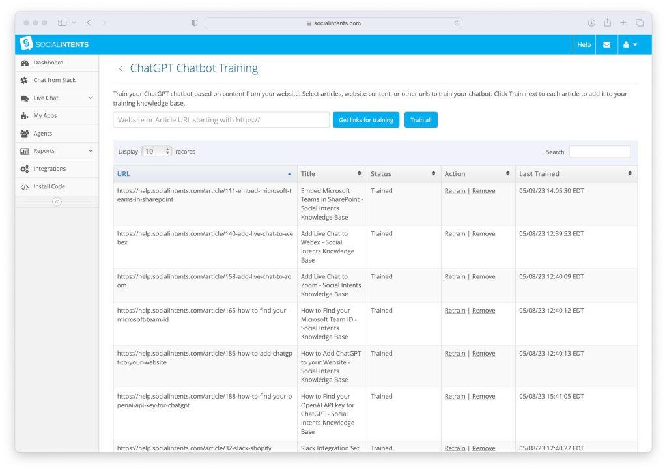Go back in Safari history
This screenshot has width=667, height=471.
coord(89,23)
